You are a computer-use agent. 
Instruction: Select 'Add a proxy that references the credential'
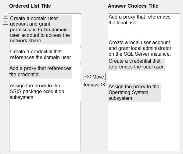tap(40, 72)
